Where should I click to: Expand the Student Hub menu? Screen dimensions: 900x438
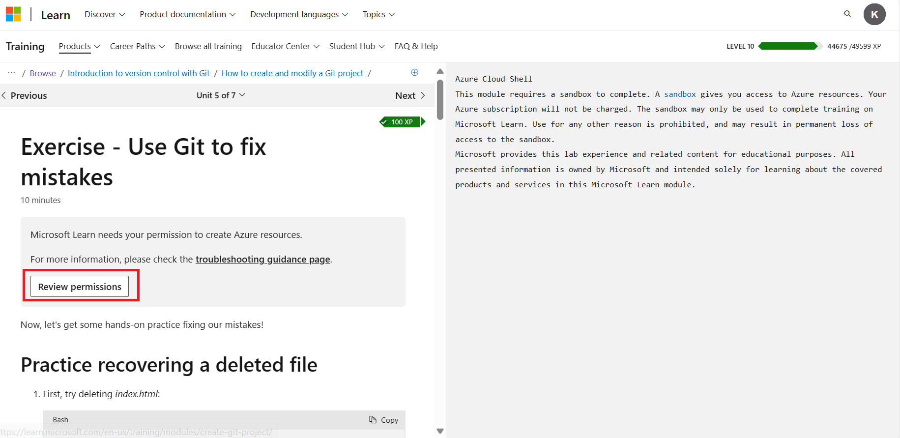pyautogui.click(x=357, y=46)
